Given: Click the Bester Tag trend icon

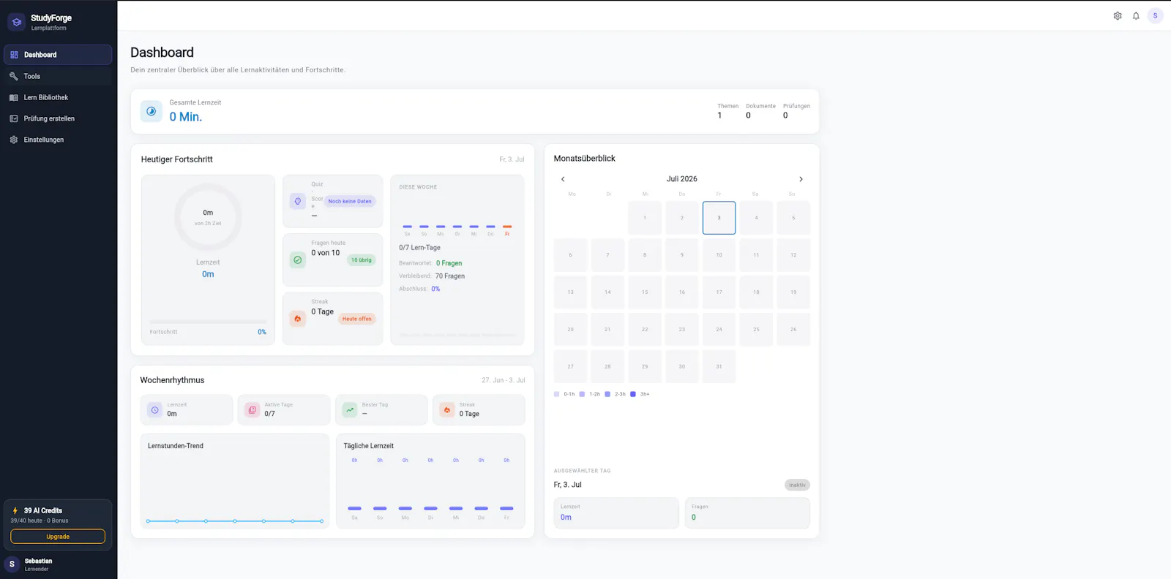Looking at the screenshot, I should click(x=350, y=410).
